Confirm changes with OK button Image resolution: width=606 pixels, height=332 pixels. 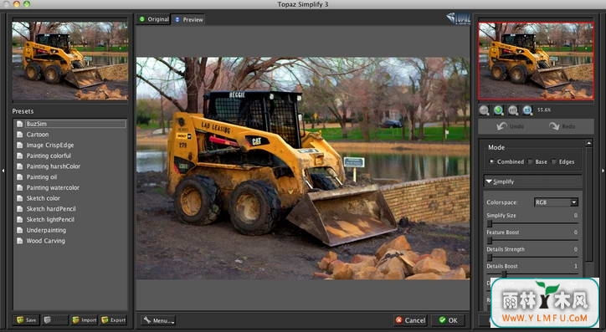pyautogui.click(x=448, y=320)
